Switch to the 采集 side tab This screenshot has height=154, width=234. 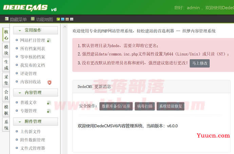pyautogui.click(x=6, y=80)
